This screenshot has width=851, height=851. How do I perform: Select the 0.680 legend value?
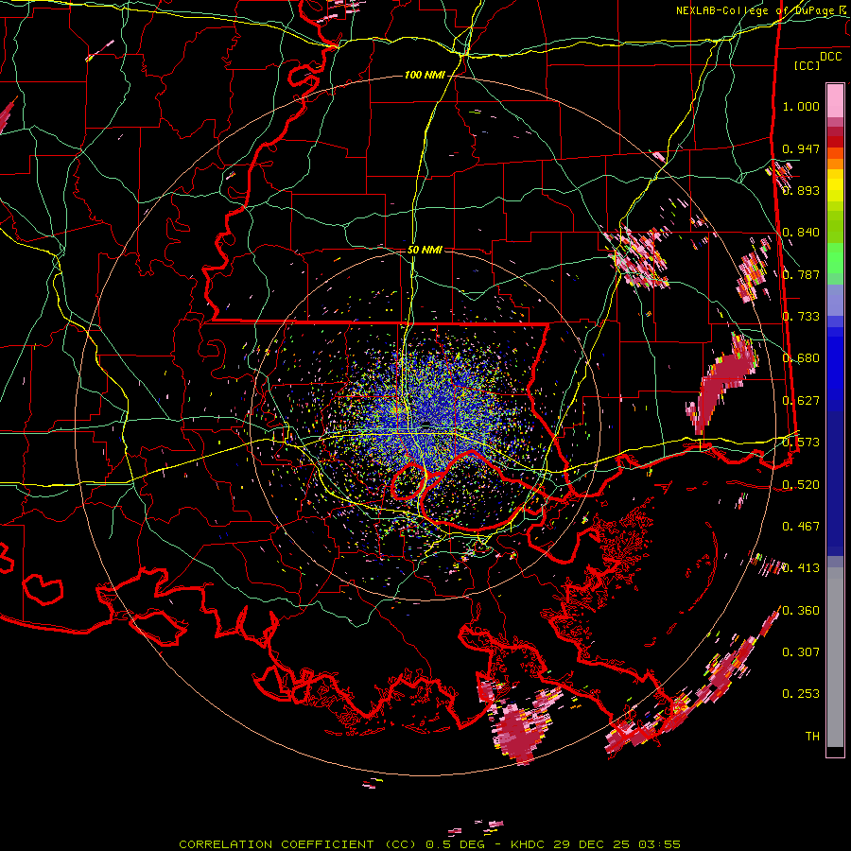(801, 358)
